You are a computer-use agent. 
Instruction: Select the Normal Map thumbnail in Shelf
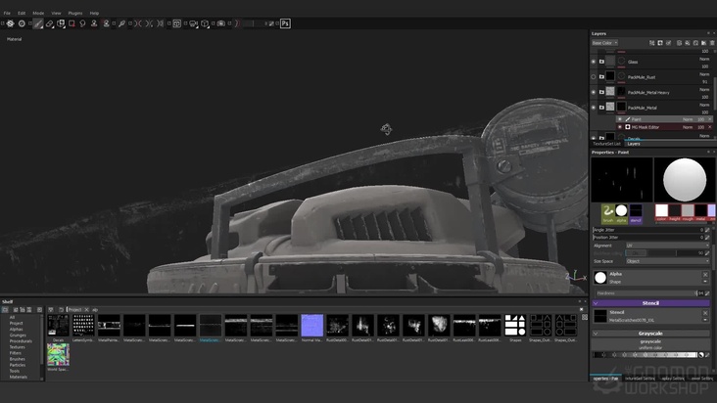point(312,326)
